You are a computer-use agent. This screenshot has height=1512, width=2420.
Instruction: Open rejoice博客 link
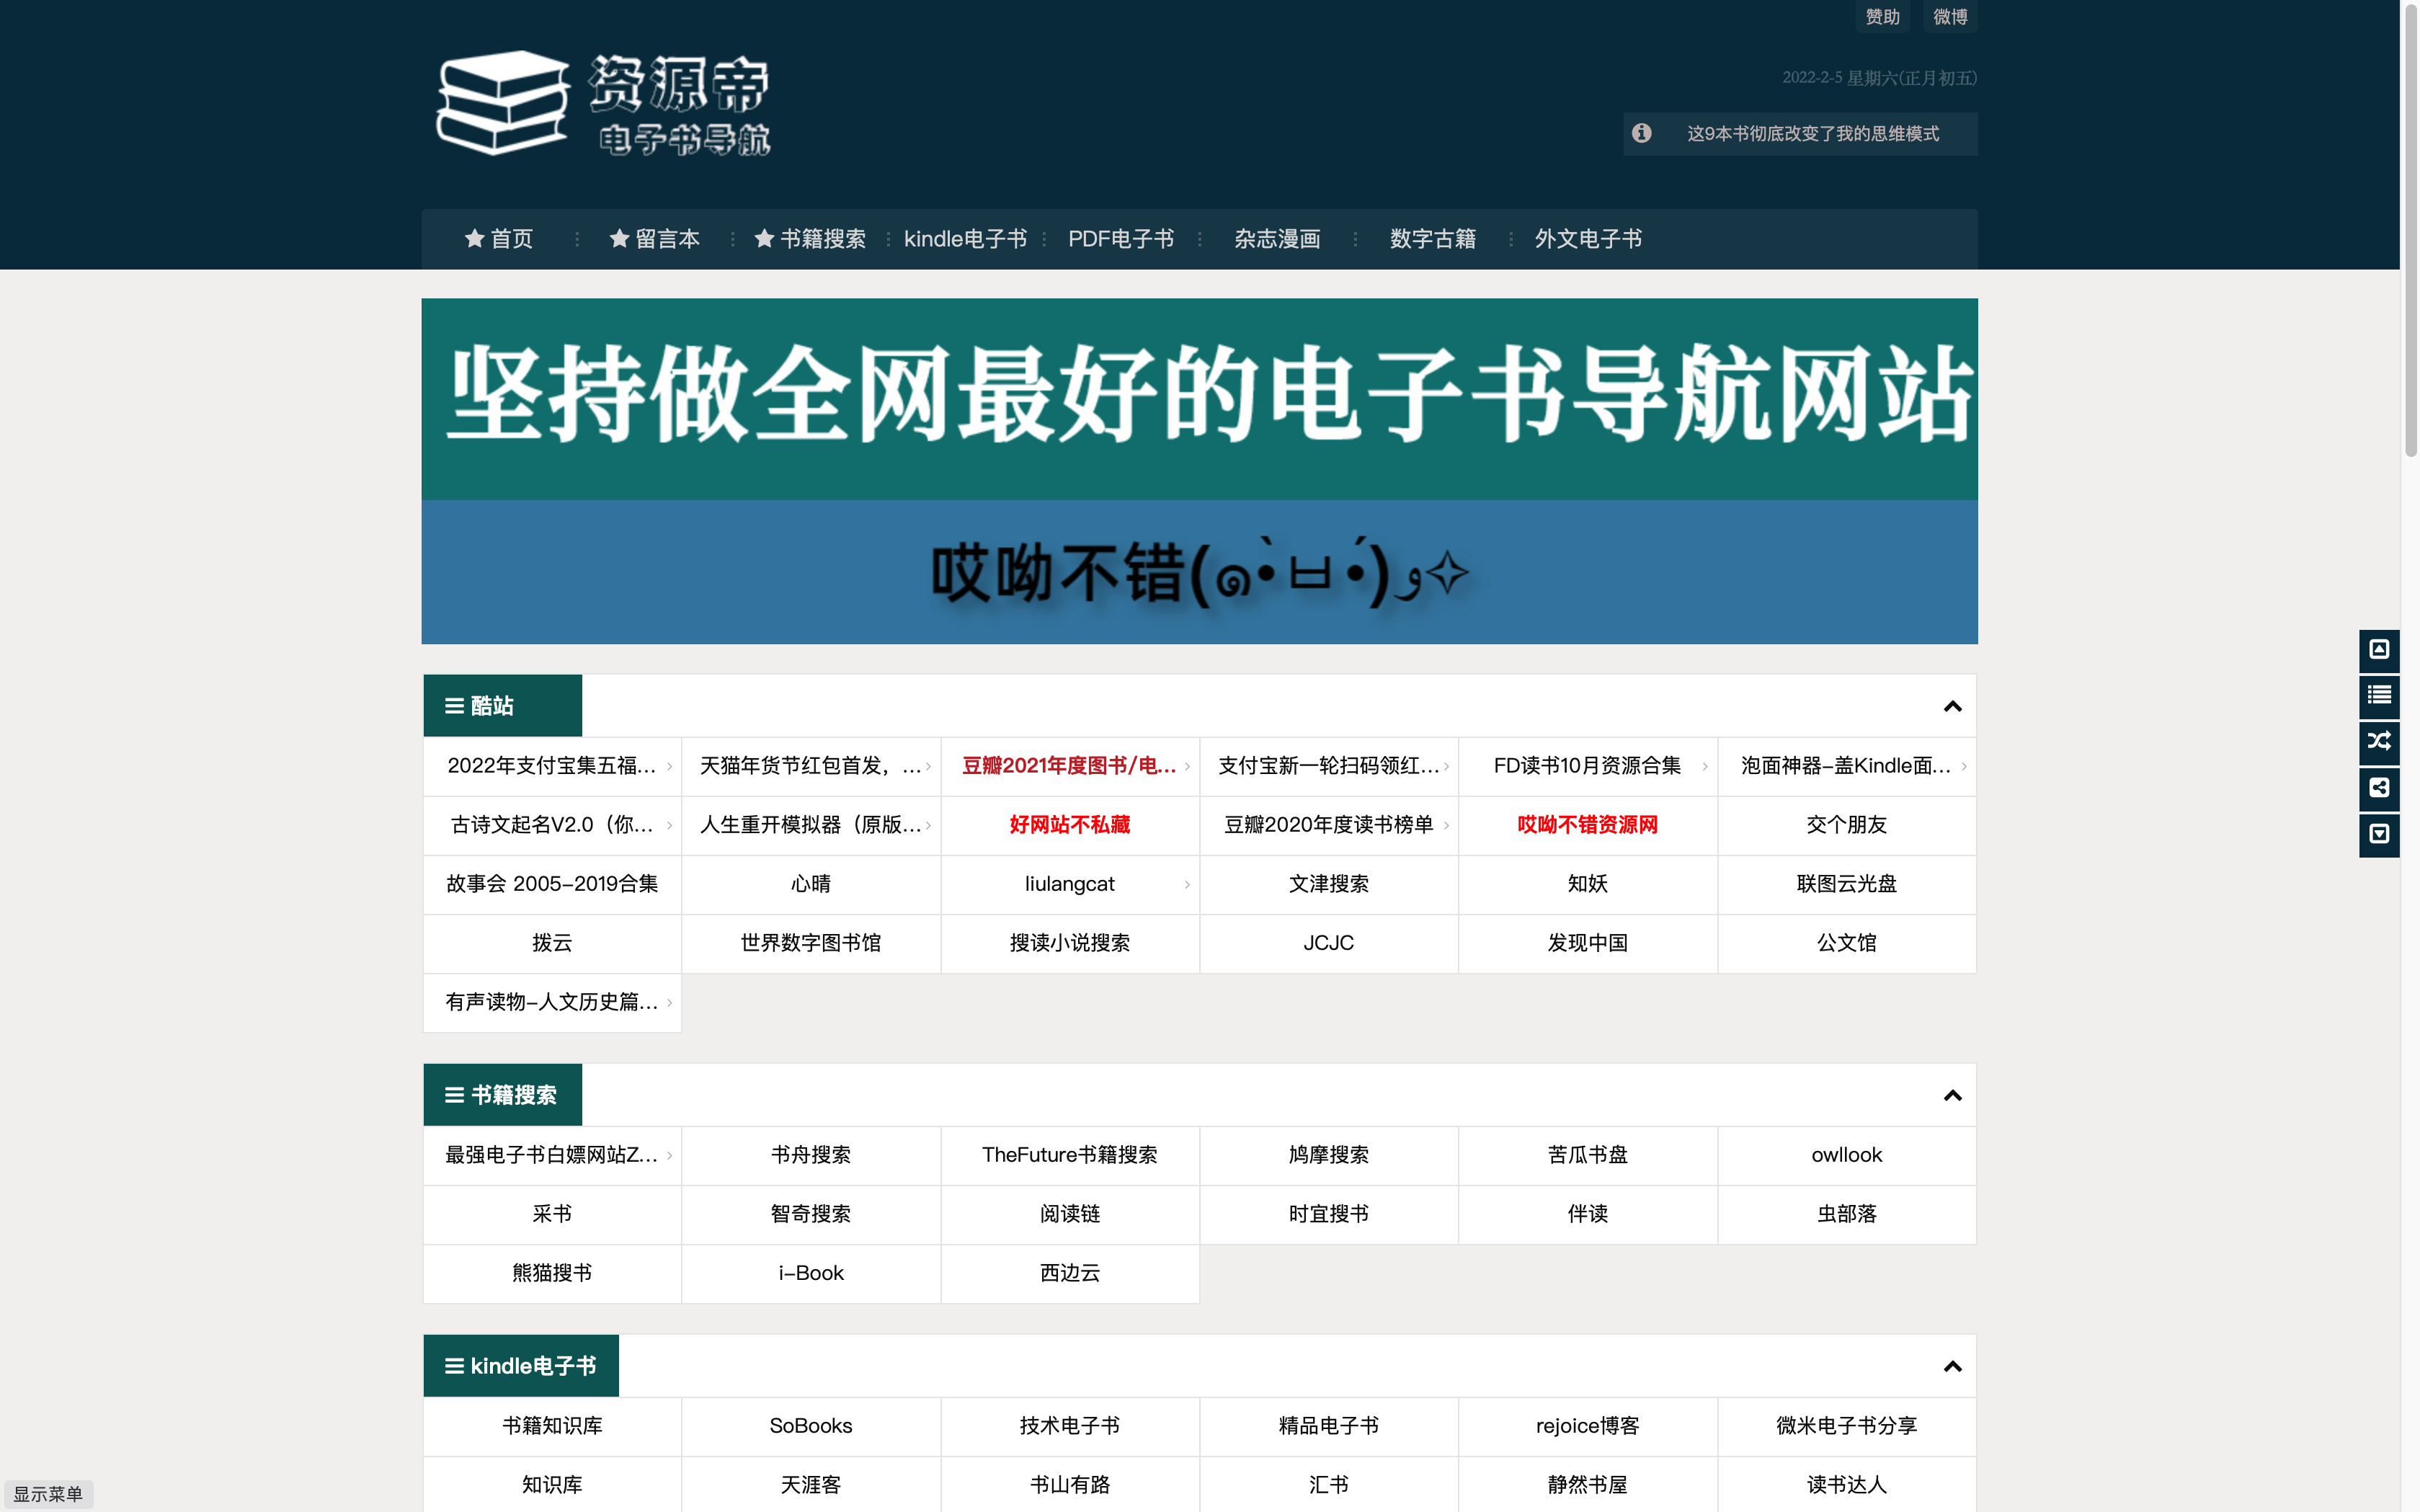point(1587,1426)
